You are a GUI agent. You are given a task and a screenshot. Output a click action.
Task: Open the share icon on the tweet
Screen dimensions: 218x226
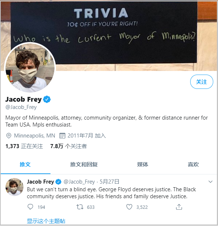click(179, 207)
